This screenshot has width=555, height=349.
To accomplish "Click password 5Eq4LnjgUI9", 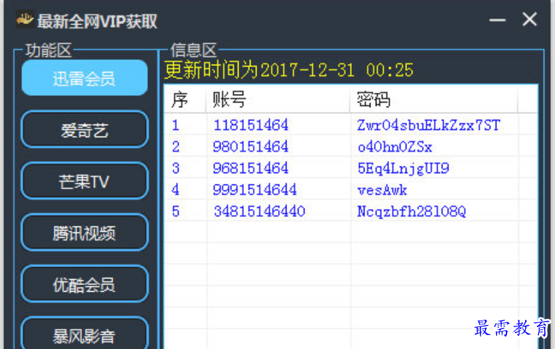I will pos(403,169).
